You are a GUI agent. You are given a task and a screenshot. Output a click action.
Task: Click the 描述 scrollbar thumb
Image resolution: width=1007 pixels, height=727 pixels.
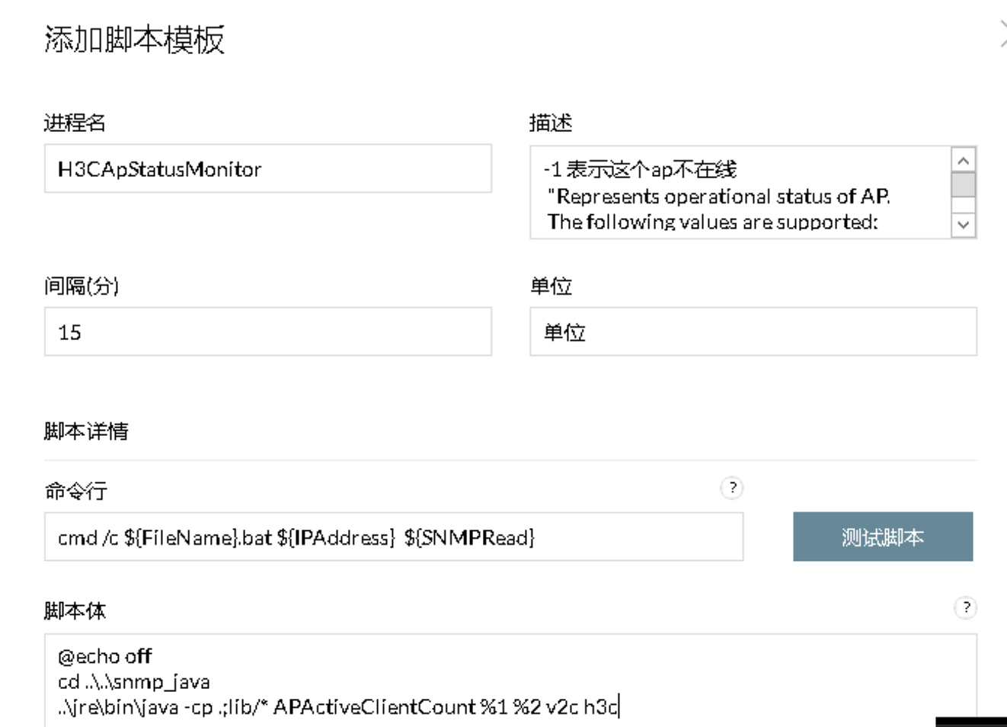coord(964,184)
